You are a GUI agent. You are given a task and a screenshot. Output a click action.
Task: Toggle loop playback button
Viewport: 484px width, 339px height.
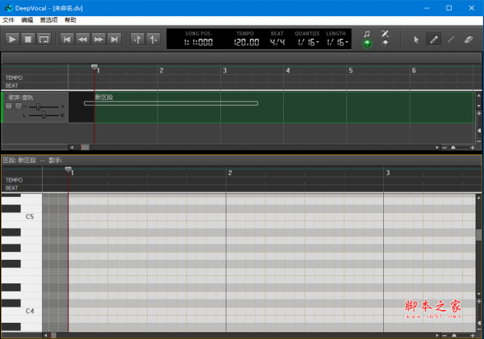(x=44, y=40)
